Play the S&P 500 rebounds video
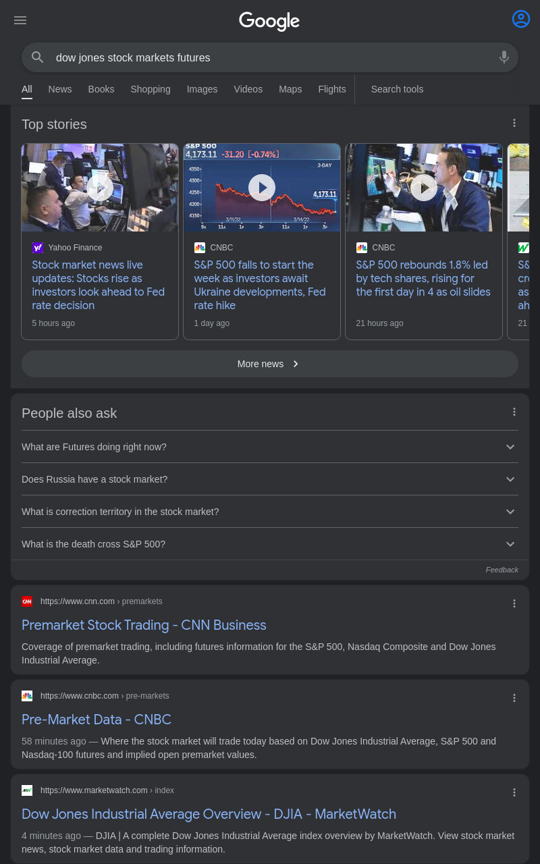The width and height of the screenshot is (540, 864). tap(424, 188)
